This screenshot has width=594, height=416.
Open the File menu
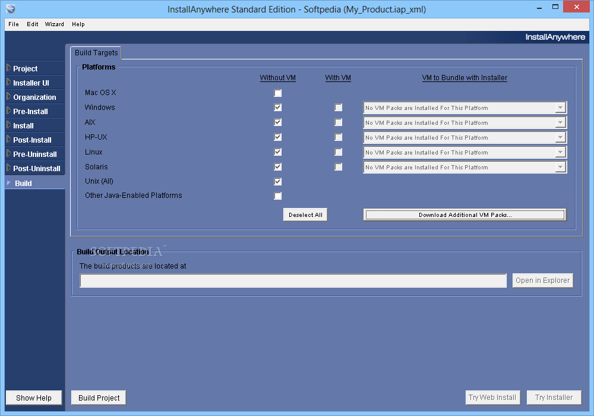14,24
